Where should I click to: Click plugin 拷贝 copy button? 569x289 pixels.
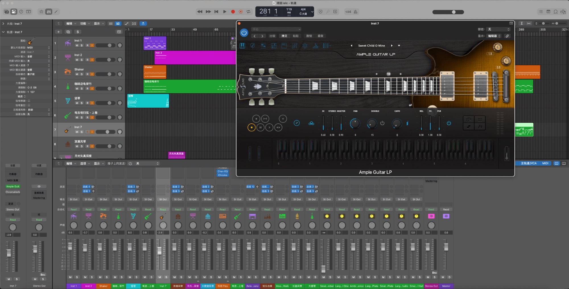(284, 36)
